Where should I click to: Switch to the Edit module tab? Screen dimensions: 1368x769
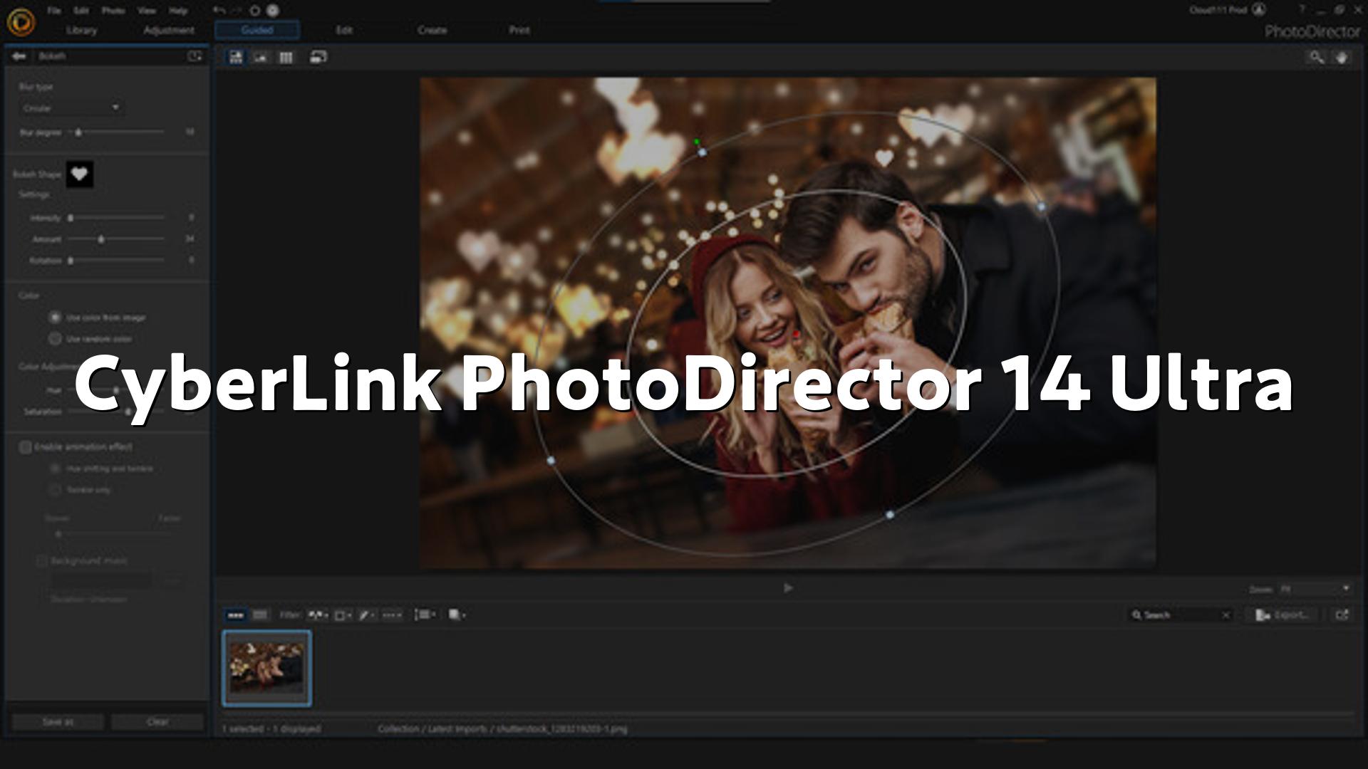[344, 31]
